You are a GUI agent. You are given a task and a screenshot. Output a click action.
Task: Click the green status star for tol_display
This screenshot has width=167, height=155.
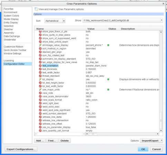pos(108,79)
